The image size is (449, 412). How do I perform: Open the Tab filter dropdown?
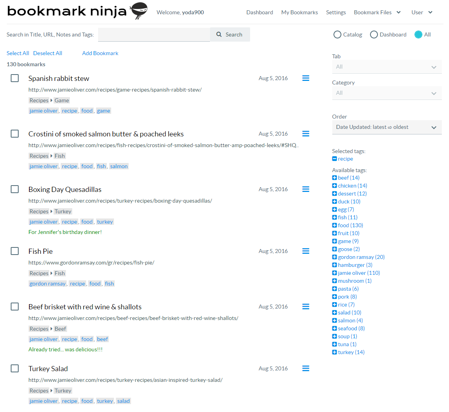click(387, 67)
